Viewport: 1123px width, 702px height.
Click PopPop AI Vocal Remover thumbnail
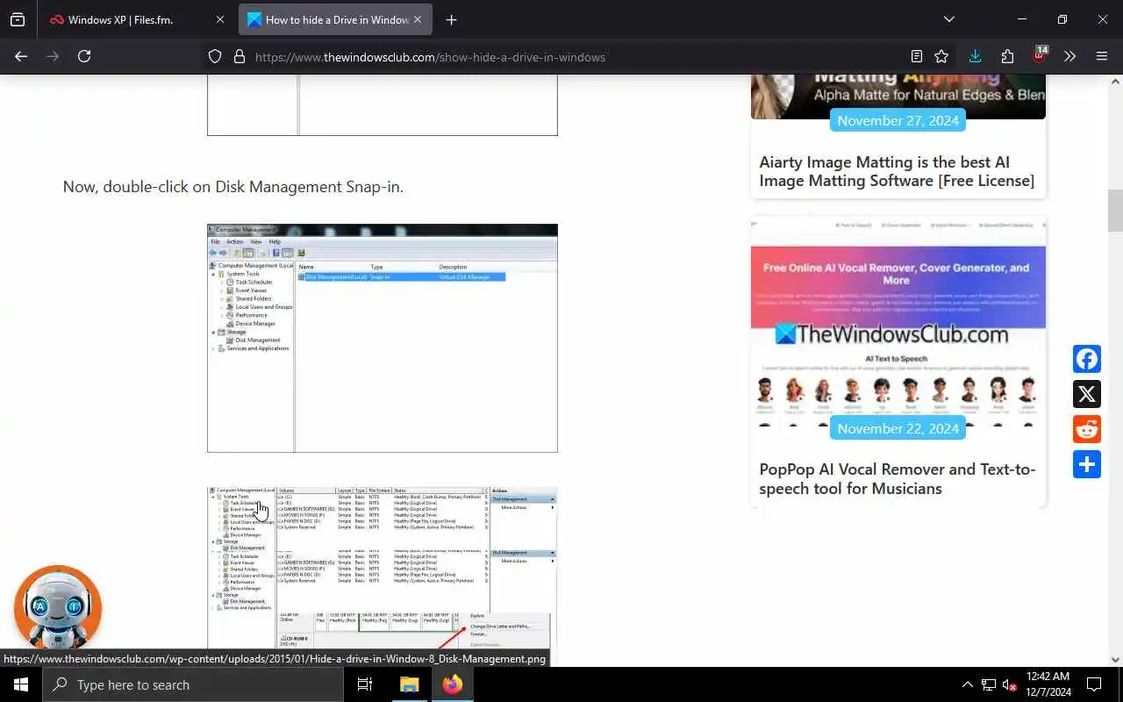point(898,322)
